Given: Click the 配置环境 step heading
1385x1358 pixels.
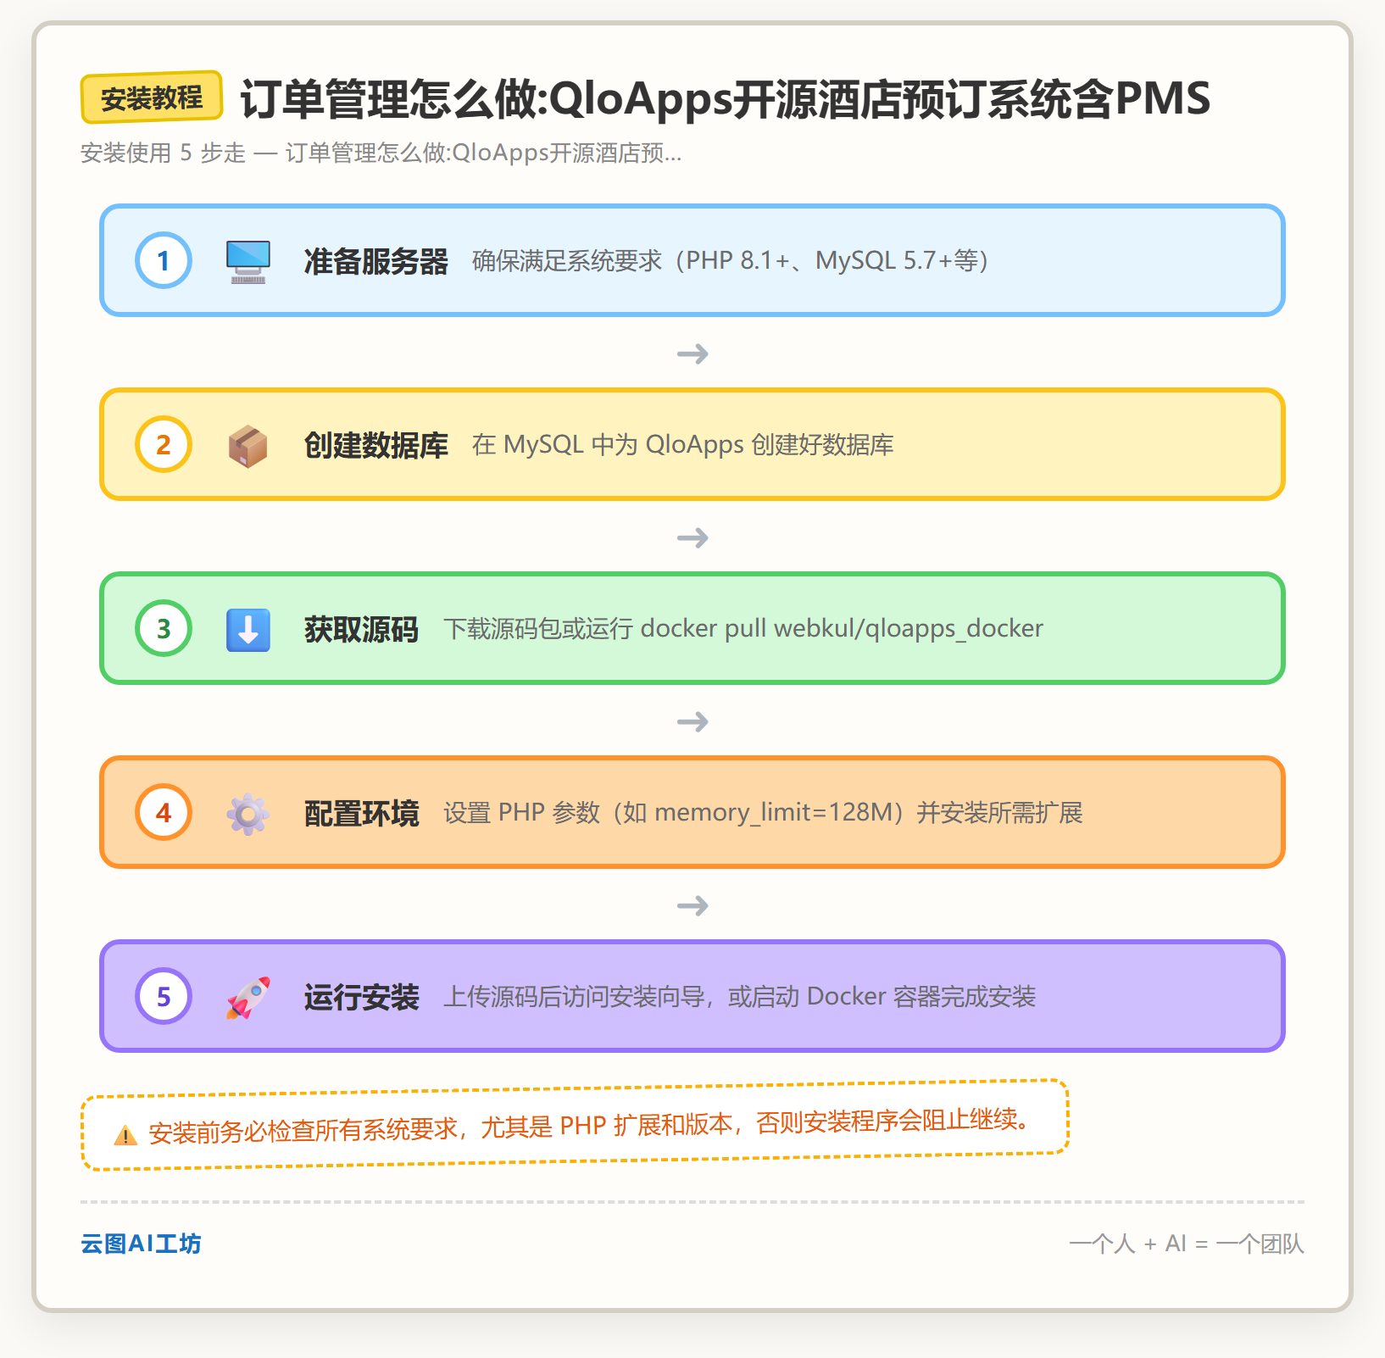Looking at the screenshot, I should (x=362, y=813).
